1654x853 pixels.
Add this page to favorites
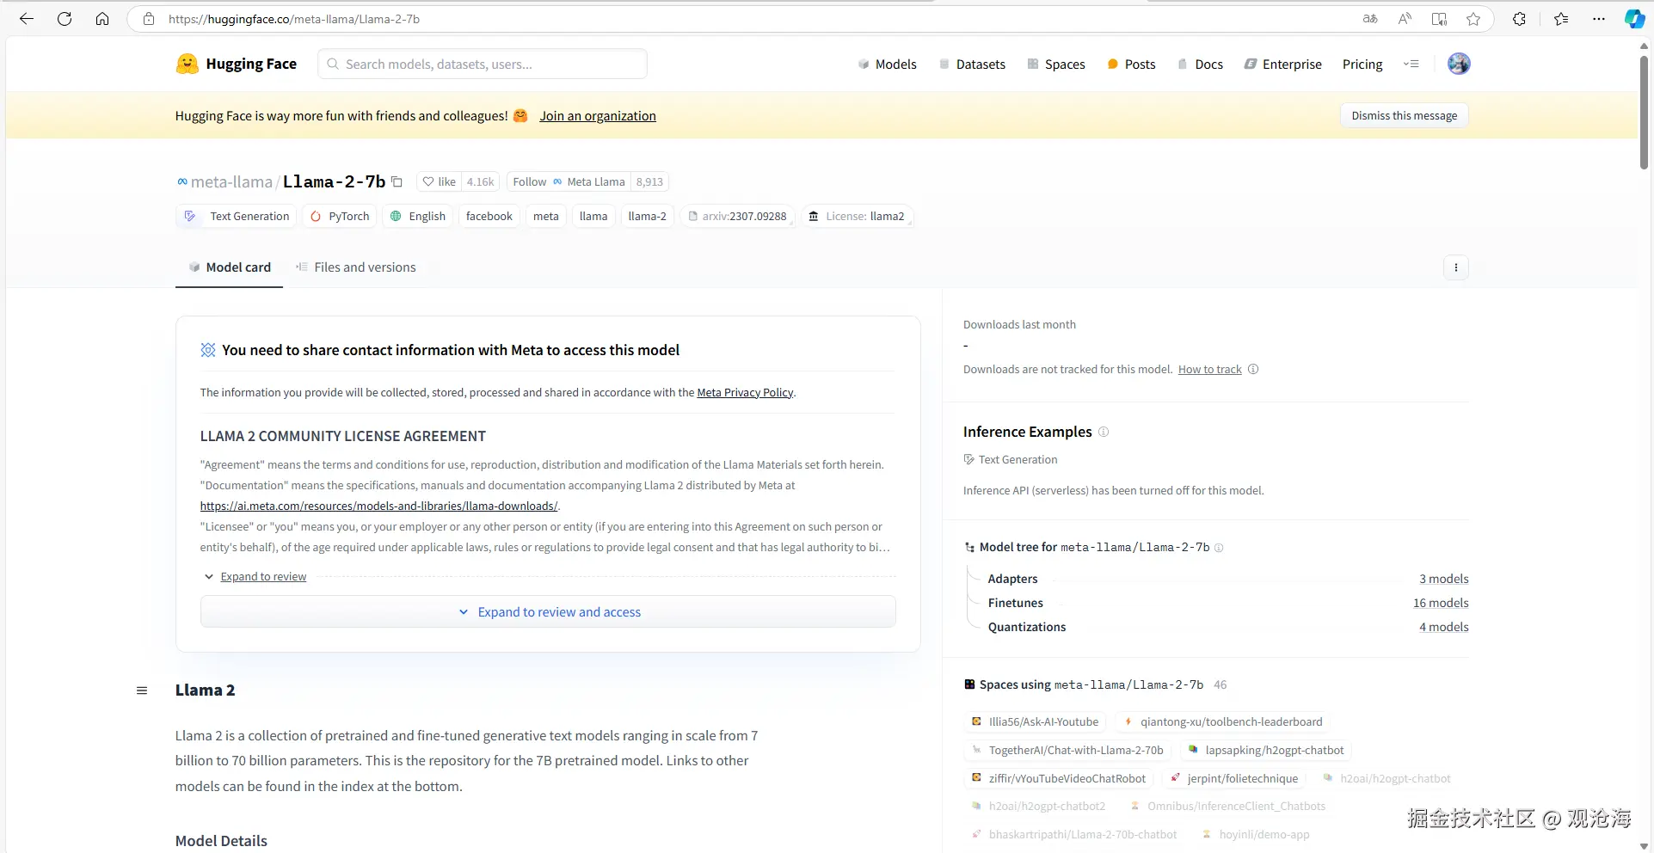(1473, 19)
